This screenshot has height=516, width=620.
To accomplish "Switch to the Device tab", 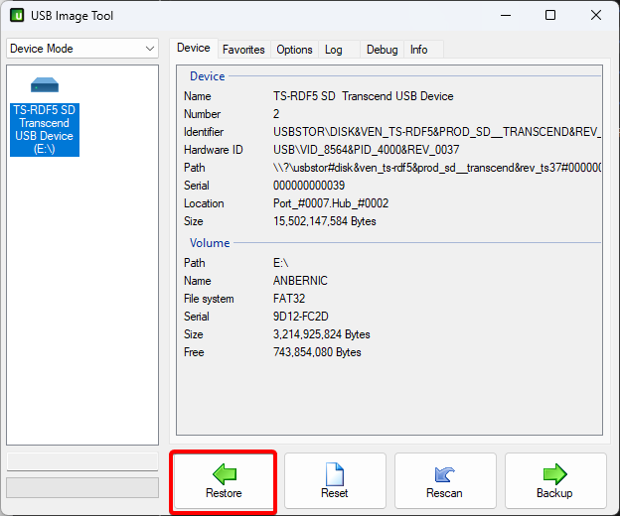I will (x=194, y=49).
